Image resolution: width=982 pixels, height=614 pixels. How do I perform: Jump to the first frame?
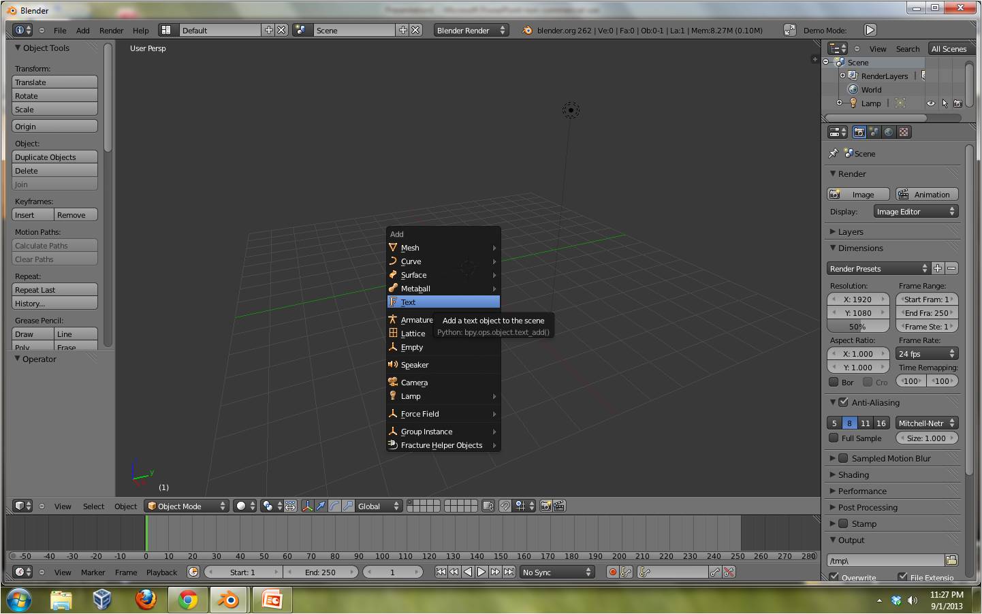[x=441, y=572]
